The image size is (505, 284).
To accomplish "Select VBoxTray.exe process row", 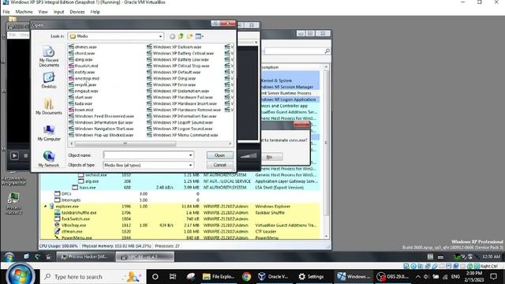I will point(179,226).
